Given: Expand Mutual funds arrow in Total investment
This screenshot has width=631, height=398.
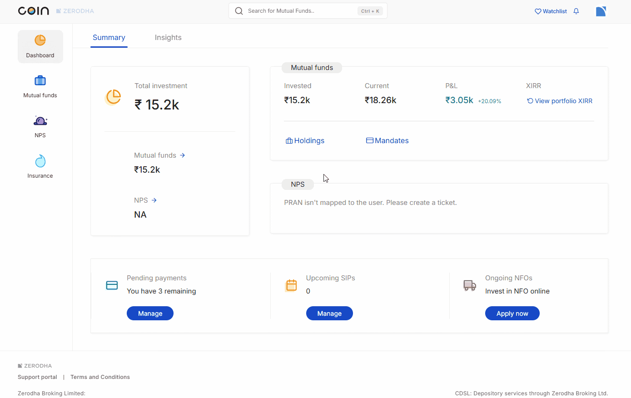Looking at the screenshot, I should pos(182,155).
